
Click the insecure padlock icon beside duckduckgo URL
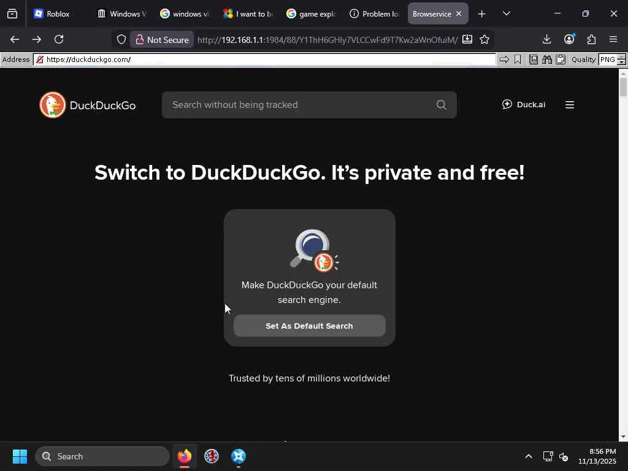click(x=40, y=59)
